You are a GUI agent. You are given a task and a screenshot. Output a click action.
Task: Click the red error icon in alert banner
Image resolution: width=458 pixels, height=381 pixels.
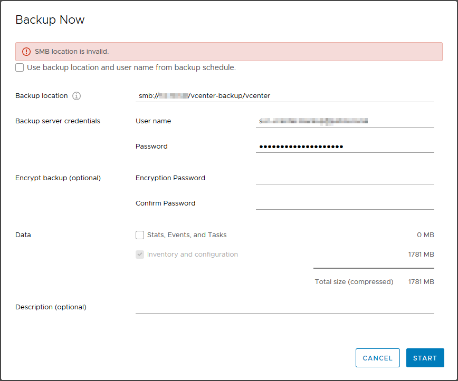click(26, 52)
